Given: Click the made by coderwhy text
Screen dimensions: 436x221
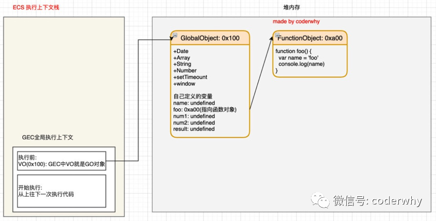Looking at the screenshot, I should (x=296, y=21).
